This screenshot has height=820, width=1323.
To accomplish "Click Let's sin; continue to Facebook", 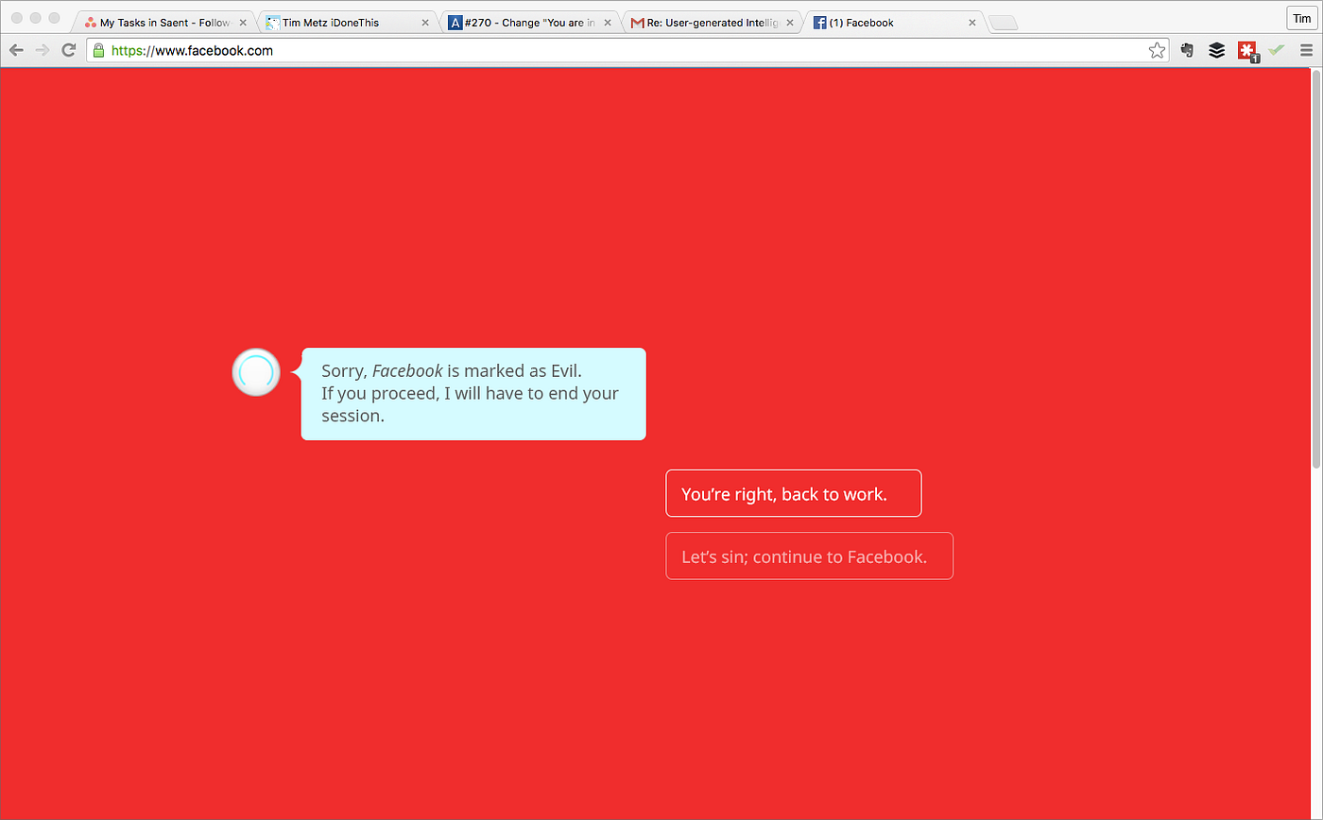I will click(x=810, y=555).
